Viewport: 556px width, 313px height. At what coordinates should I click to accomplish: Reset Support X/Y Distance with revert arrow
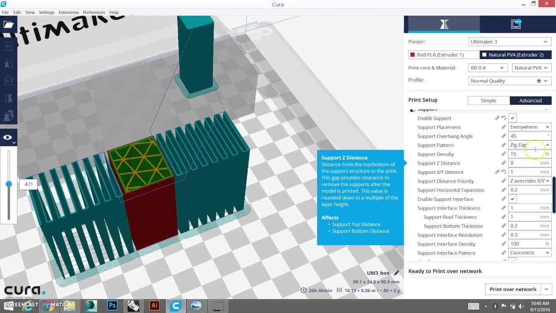pyautogui.click(x=504, y=172)
